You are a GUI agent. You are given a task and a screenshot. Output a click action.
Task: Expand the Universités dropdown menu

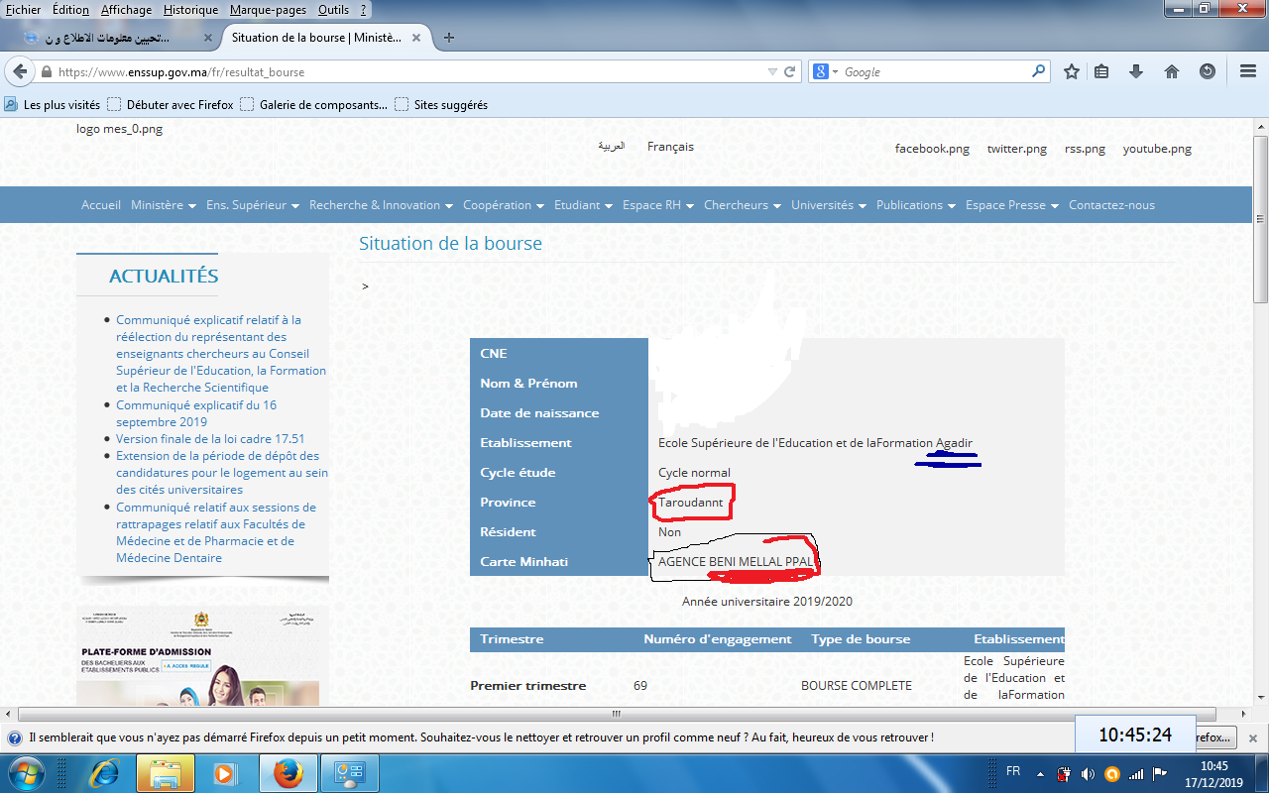828,205
